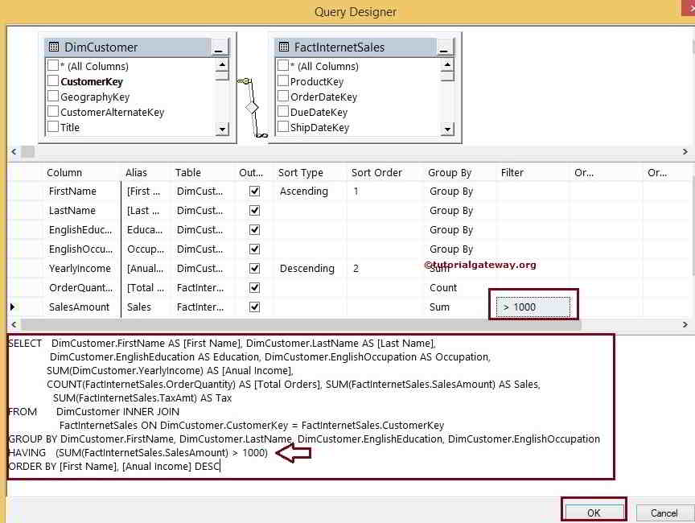Viewport: 695px width, 523px height.
Task: Check CustomerKey in DimCustomer
Action: (x=53, y=80)
